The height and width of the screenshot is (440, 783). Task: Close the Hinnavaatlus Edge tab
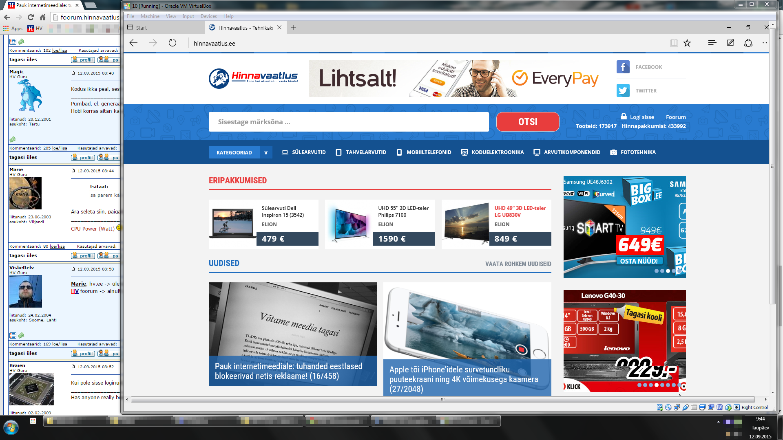coord(279,28)
